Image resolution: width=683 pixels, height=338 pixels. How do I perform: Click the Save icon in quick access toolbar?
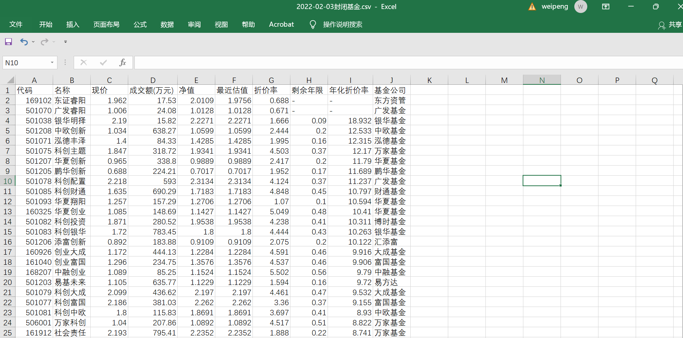pos(8,42)
